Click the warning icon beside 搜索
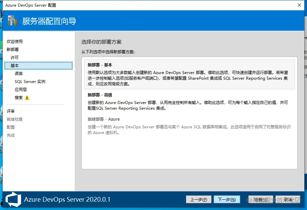 click(27, 98)
